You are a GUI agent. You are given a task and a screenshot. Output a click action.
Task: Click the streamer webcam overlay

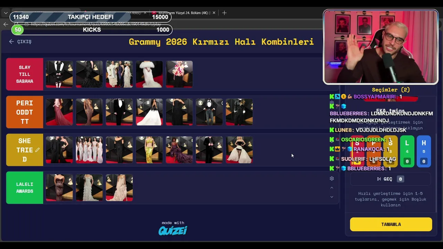tap(381, 47)
